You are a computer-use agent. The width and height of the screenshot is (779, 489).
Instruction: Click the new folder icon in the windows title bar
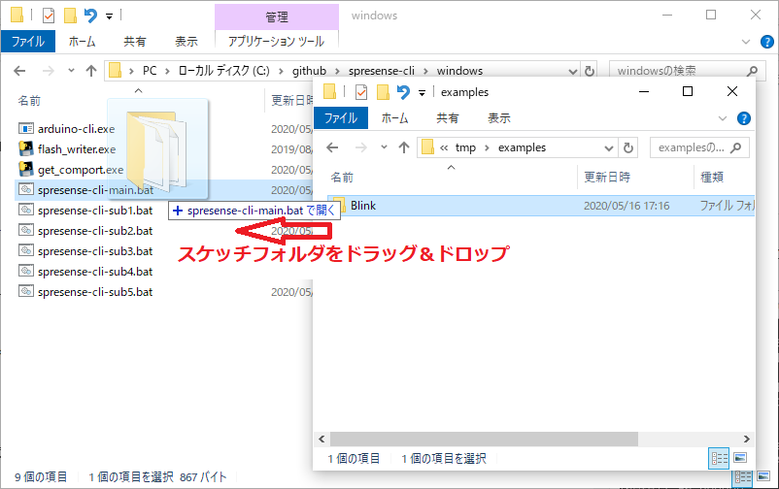click(x=70, y=16)
